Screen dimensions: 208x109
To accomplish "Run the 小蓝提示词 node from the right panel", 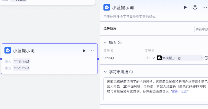I will pos(185,7).
